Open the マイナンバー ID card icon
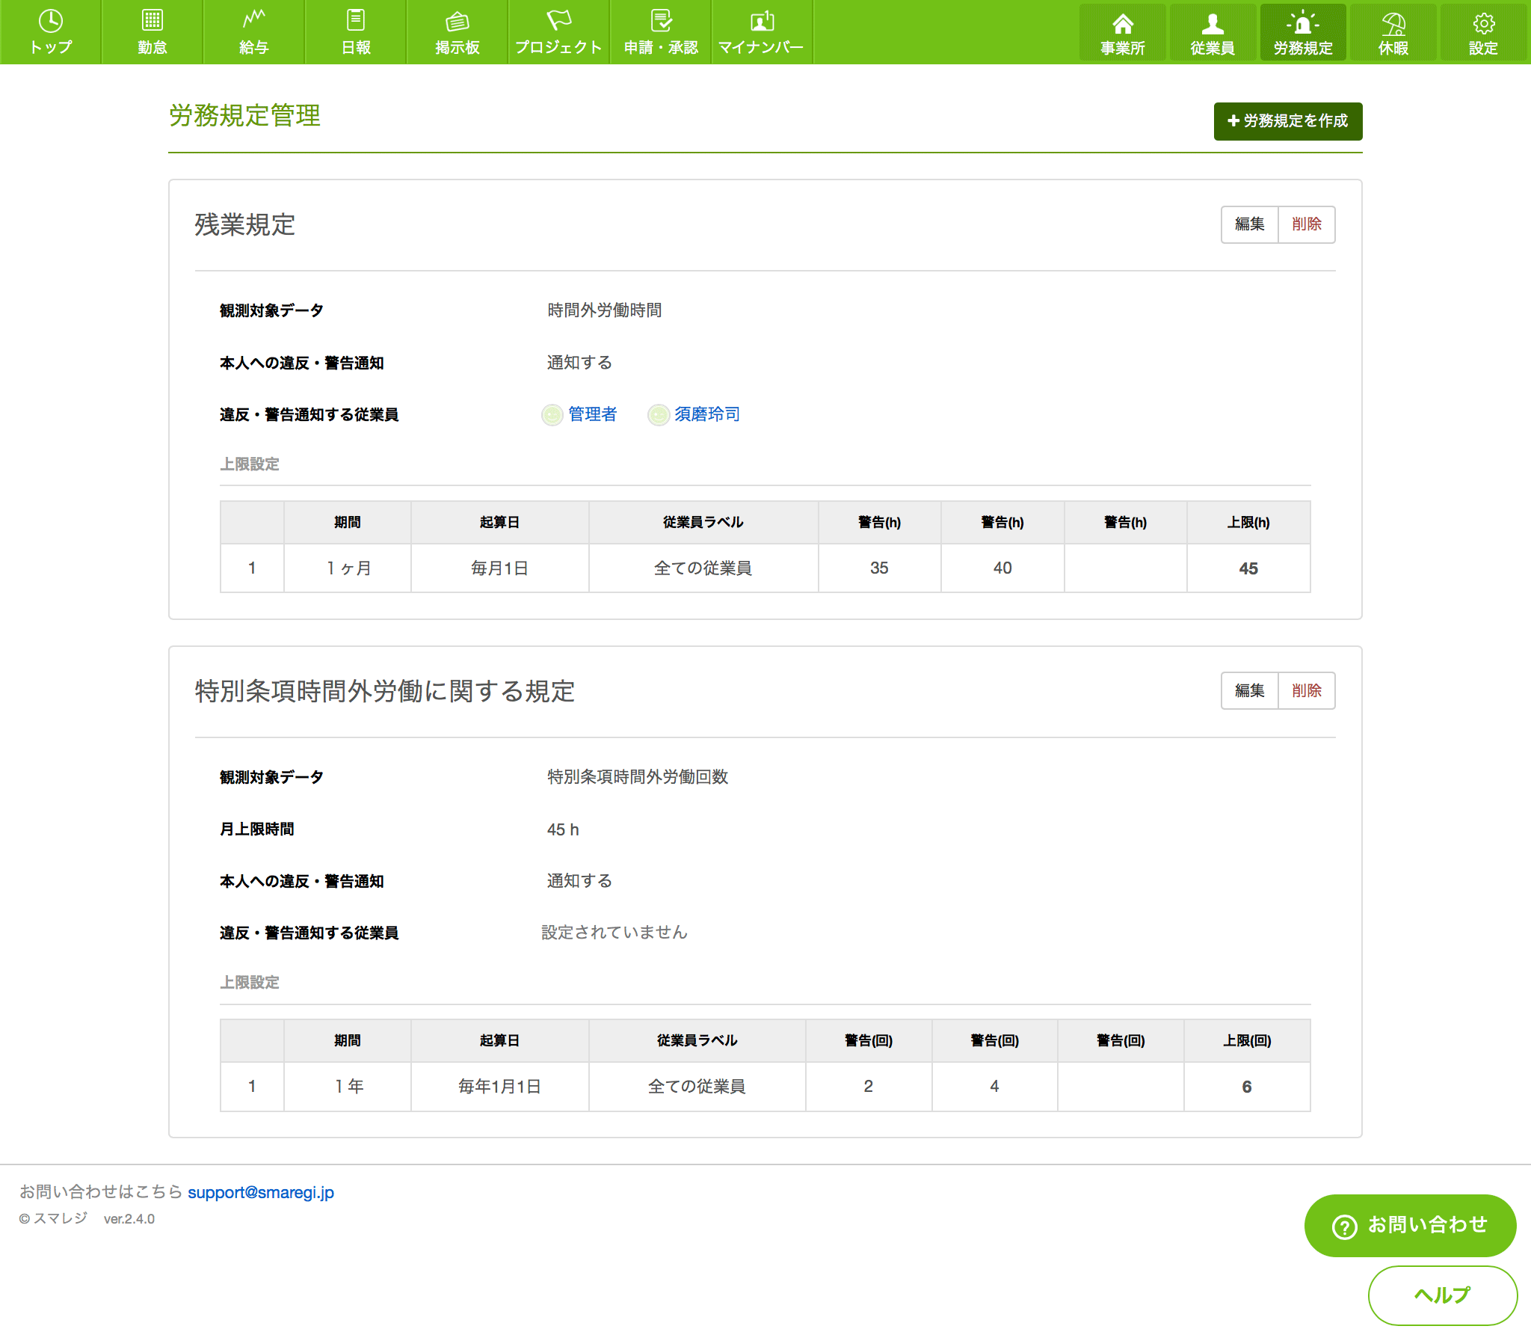 [762, 20]
